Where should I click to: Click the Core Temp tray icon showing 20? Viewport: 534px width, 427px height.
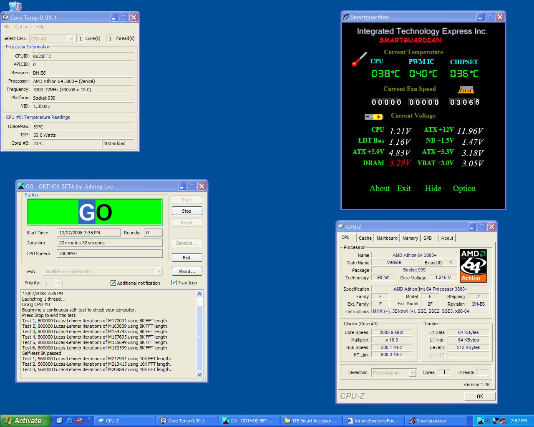486,421
